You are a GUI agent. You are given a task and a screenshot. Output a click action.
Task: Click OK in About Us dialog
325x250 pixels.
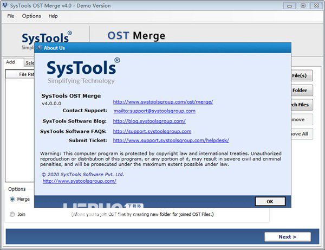pyautogui.click(x=270, y=201)
